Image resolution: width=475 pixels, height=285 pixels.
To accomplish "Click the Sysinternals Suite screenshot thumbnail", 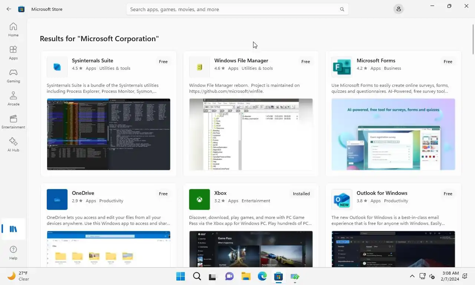I will coord(108,134).
